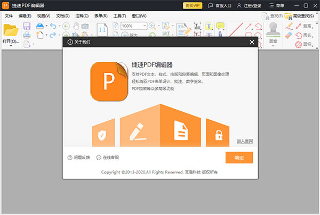Open the 表单(R) menu
This screenshot has height=215, width=320.
[101, 16]
